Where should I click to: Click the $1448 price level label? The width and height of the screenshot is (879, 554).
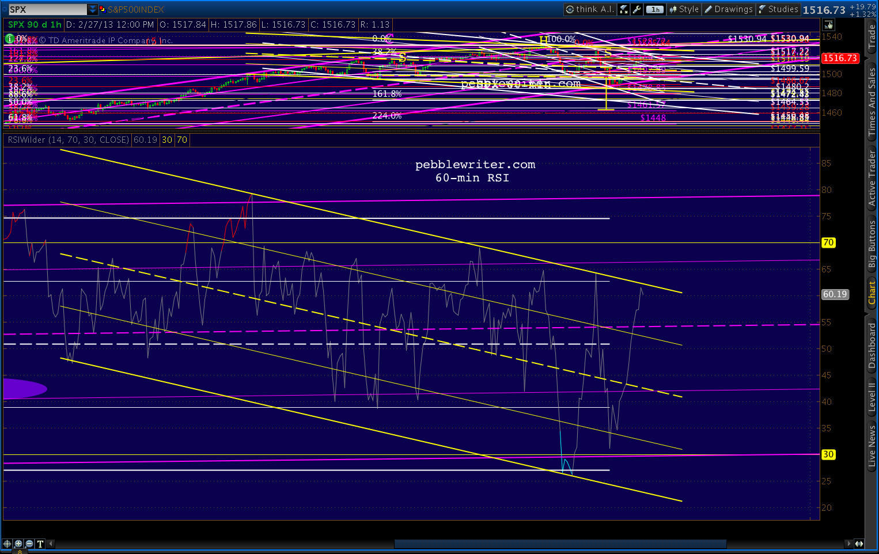coord(653,117)
